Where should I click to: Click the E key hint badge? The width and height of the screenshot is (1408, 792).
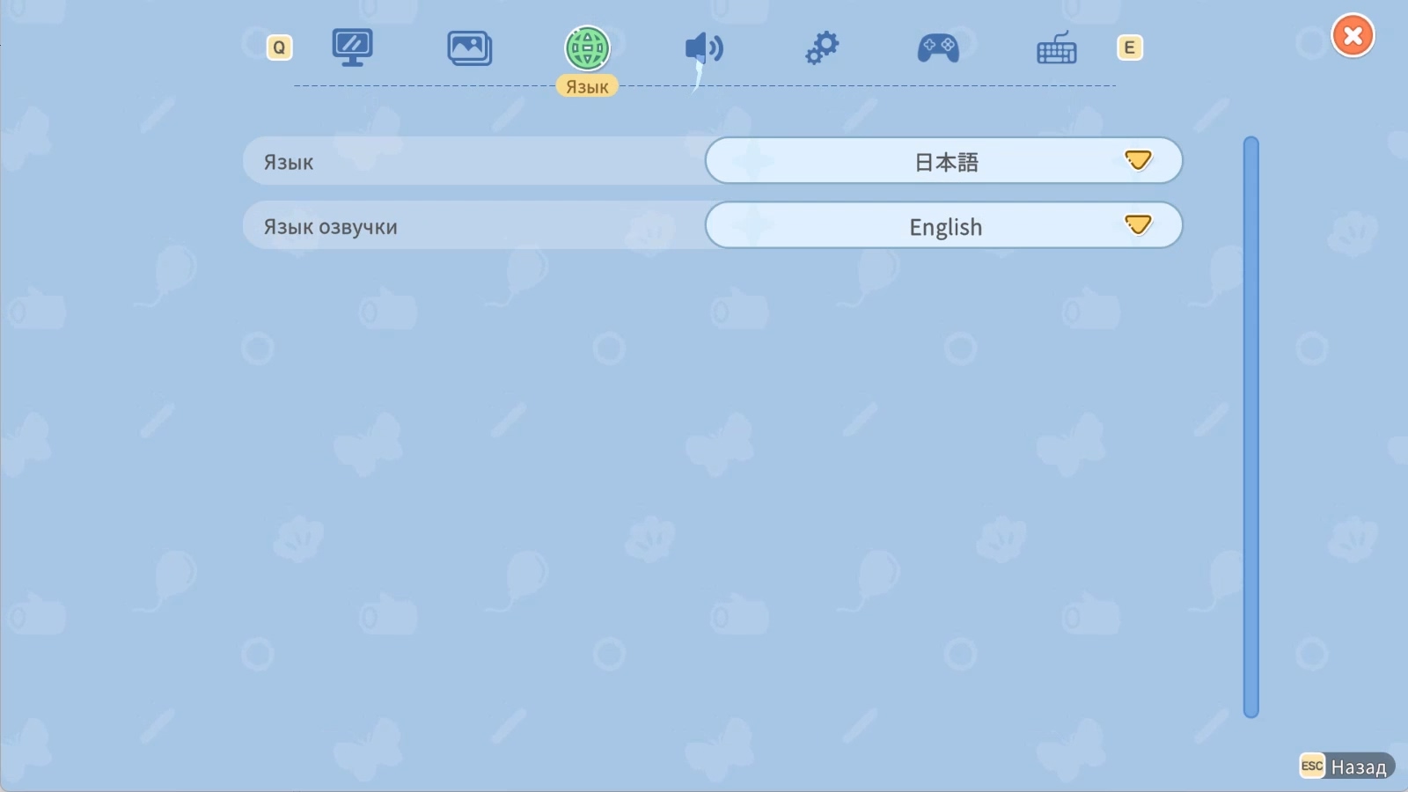pos(1130,47)
